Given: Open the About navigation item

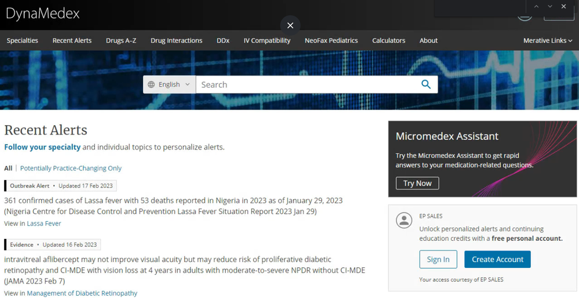Looking at the screenshot, I should click(428, 40).
